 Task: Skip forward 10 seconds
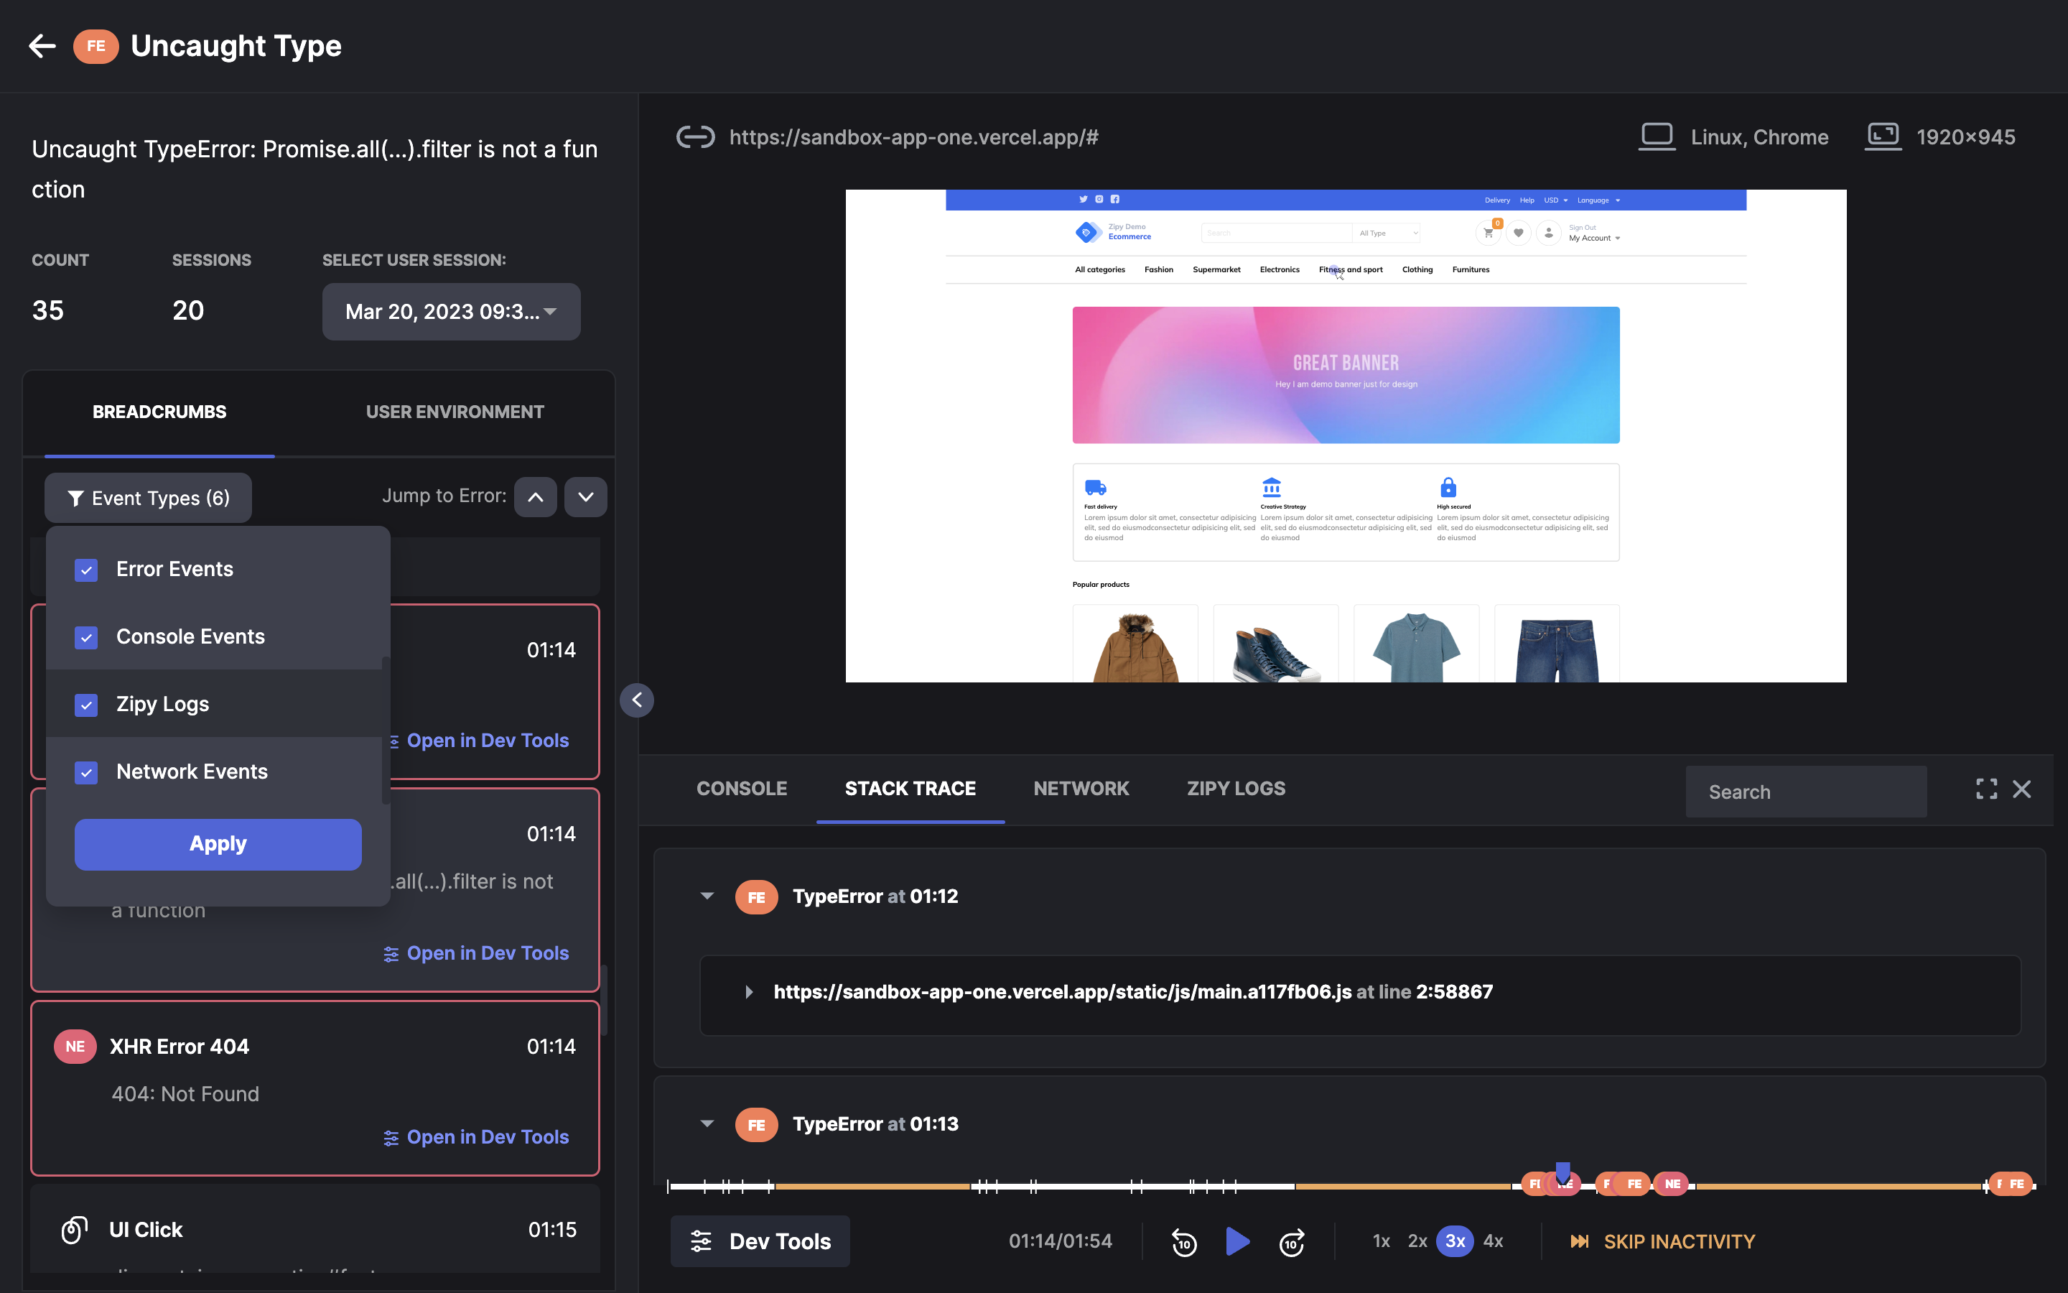click(x=1291, y=1242)
